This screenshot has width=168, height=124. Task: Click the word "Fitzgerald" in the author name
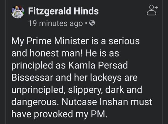(49, 11)
